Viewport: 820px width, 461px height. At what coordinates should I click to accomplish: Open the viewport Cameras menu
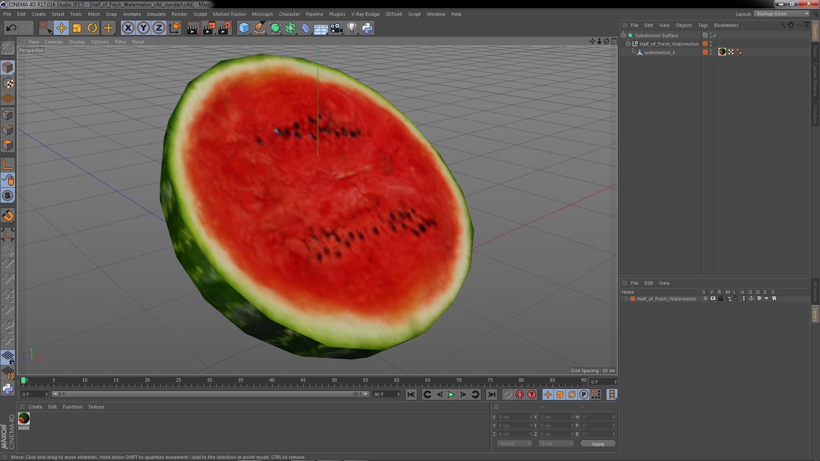click(54, 42)
